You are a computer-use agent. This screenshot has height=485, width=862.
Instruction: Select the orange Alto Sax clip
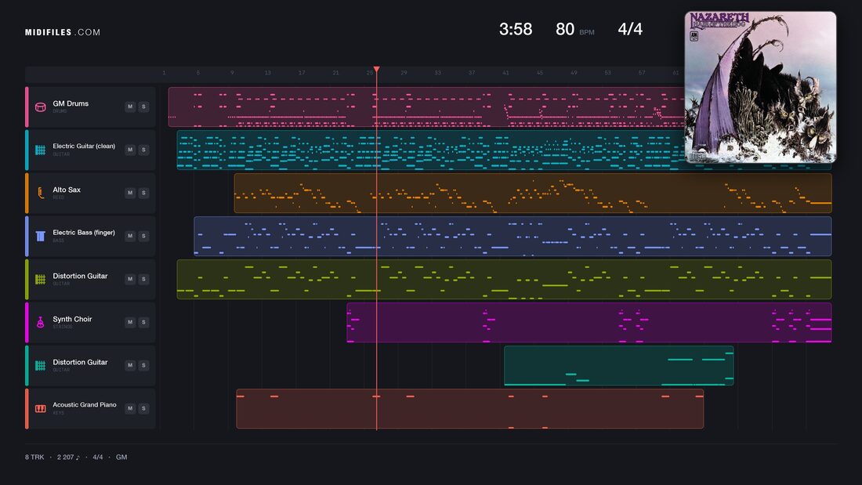pos(533,193)
